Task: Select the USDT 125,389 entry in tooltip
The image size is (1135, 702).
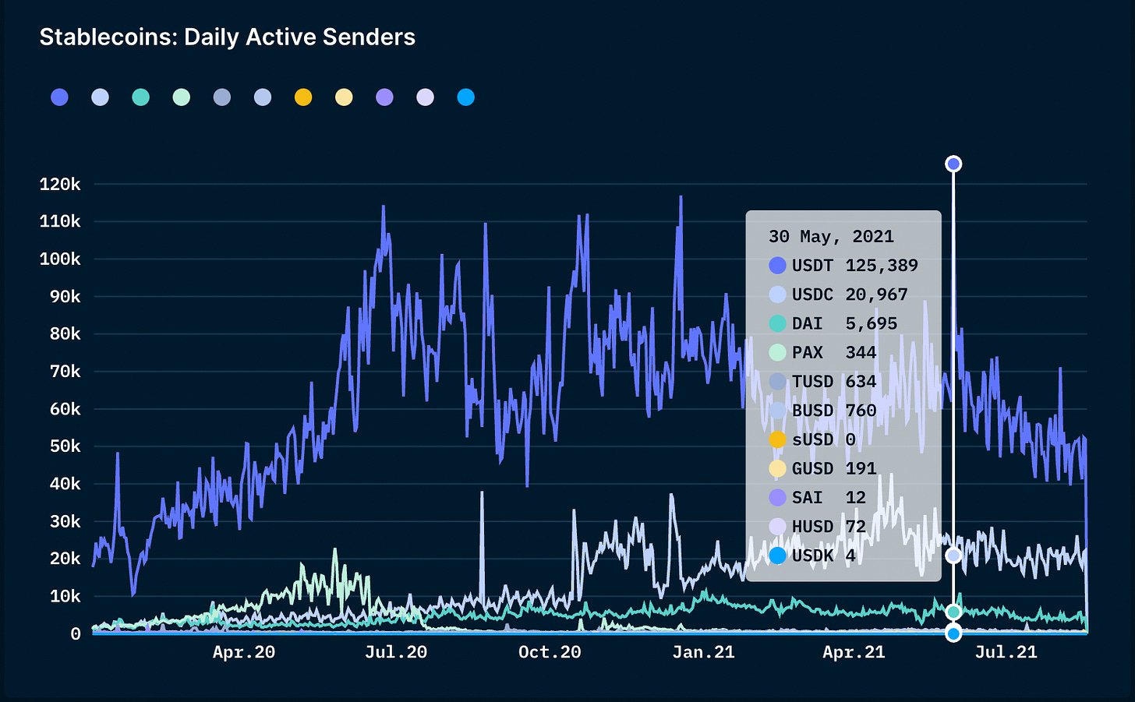Action: pyautogui.click(x=843, y=266)
